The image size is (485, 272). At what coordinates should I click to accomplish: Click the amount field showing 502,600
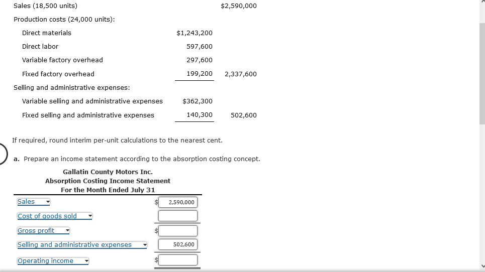pyautogui.click(x=178, y=244)
